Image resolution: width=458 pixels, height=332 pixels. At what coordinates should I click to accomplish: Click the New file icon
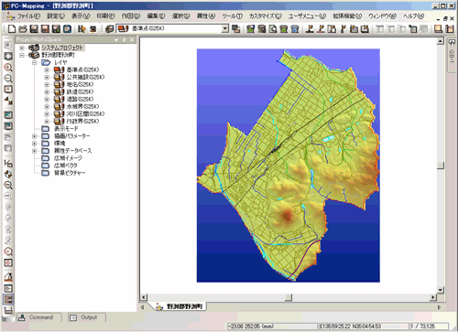click(x=12, y=29)
